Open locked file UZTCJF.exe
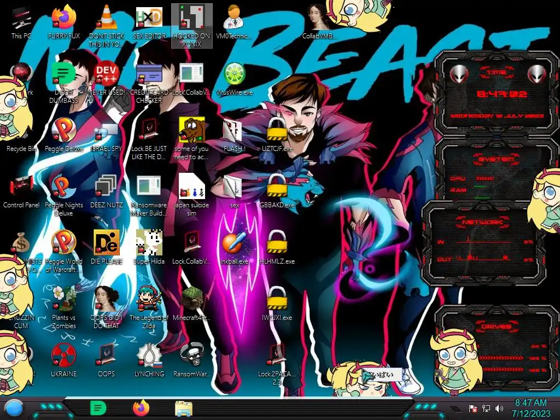560x420 pixels. [277, 136]
